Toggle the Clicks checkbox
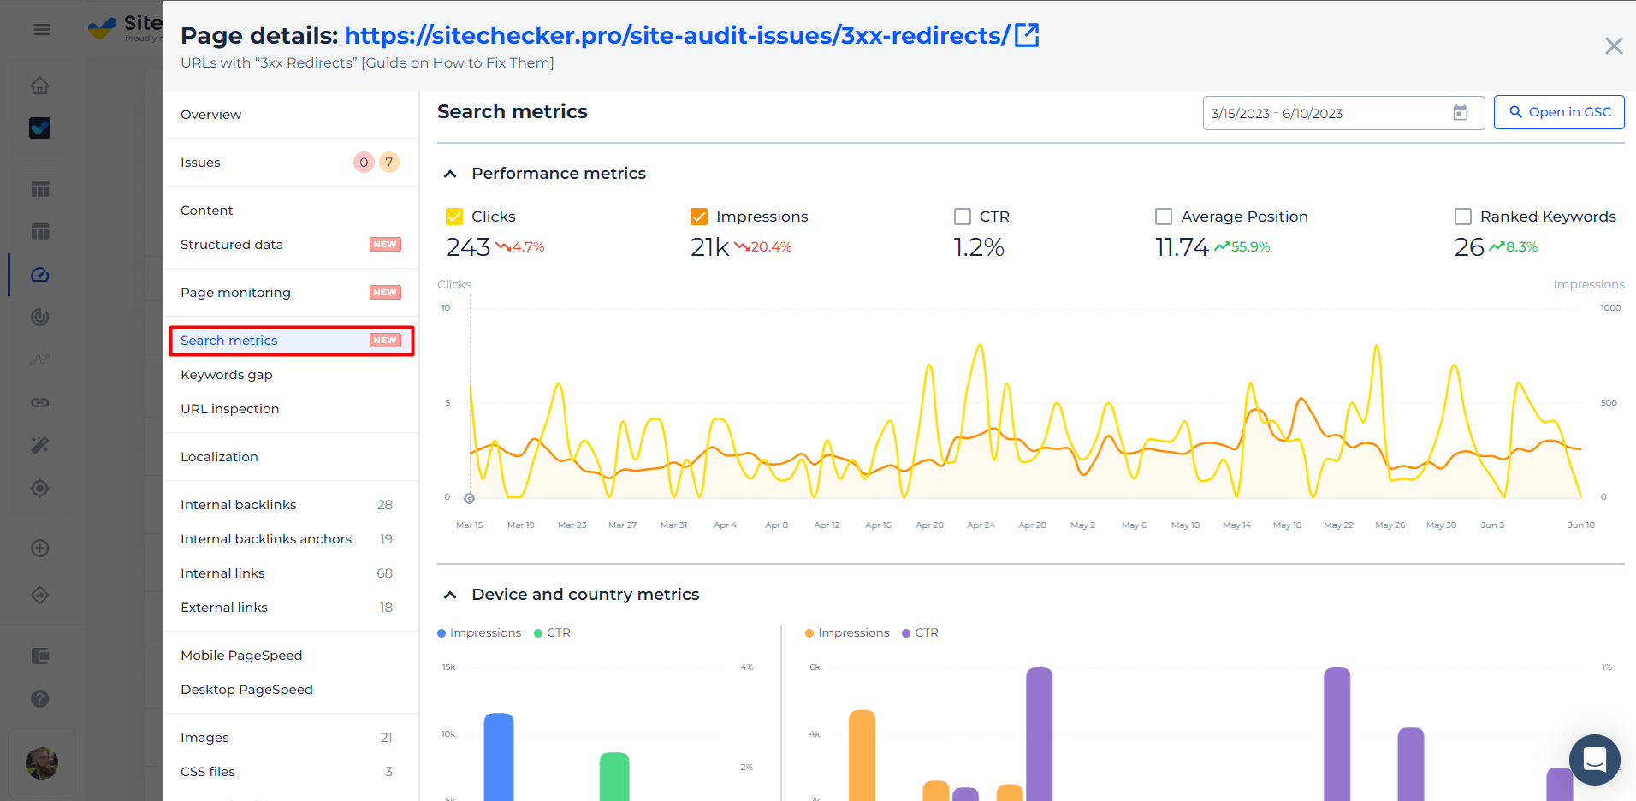The image size is (1636, 801). pyautogui.click(x=454, y=217)
